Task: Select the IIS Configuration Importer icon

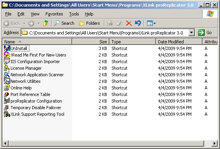Action: click(7, 62)
